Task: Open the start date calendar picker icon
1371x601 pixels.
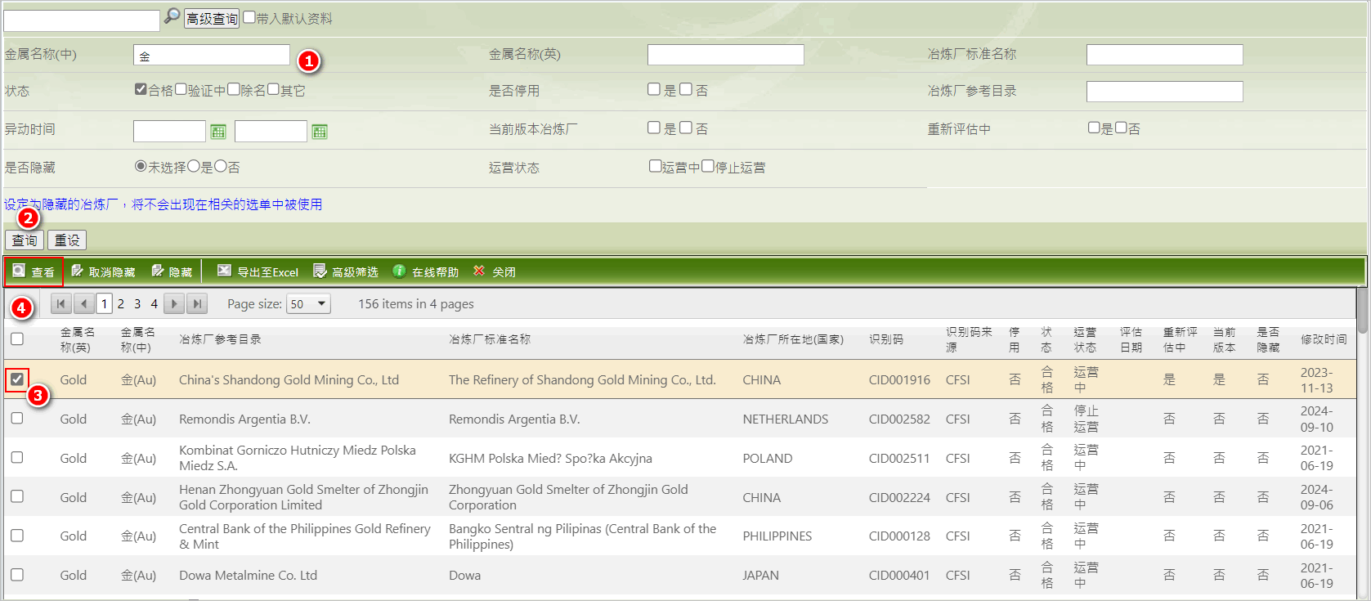Action: tap(218, 132)
